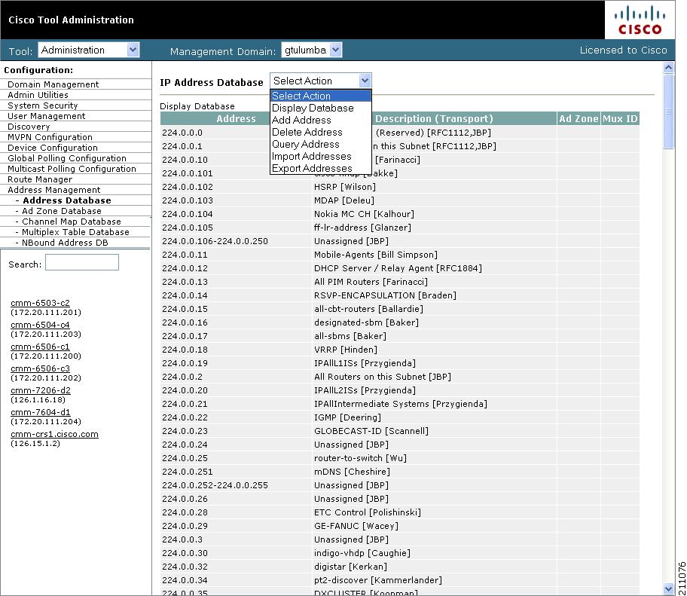Open Discovery configuration
This screenshot has height=596, width=687.
tap(29, 127)
